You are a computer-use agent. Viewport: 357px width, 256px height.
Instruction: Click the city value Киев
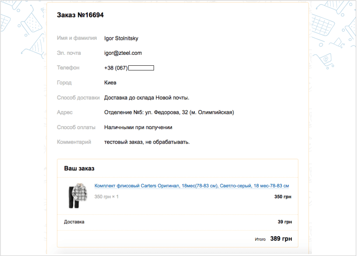point(110,82)
